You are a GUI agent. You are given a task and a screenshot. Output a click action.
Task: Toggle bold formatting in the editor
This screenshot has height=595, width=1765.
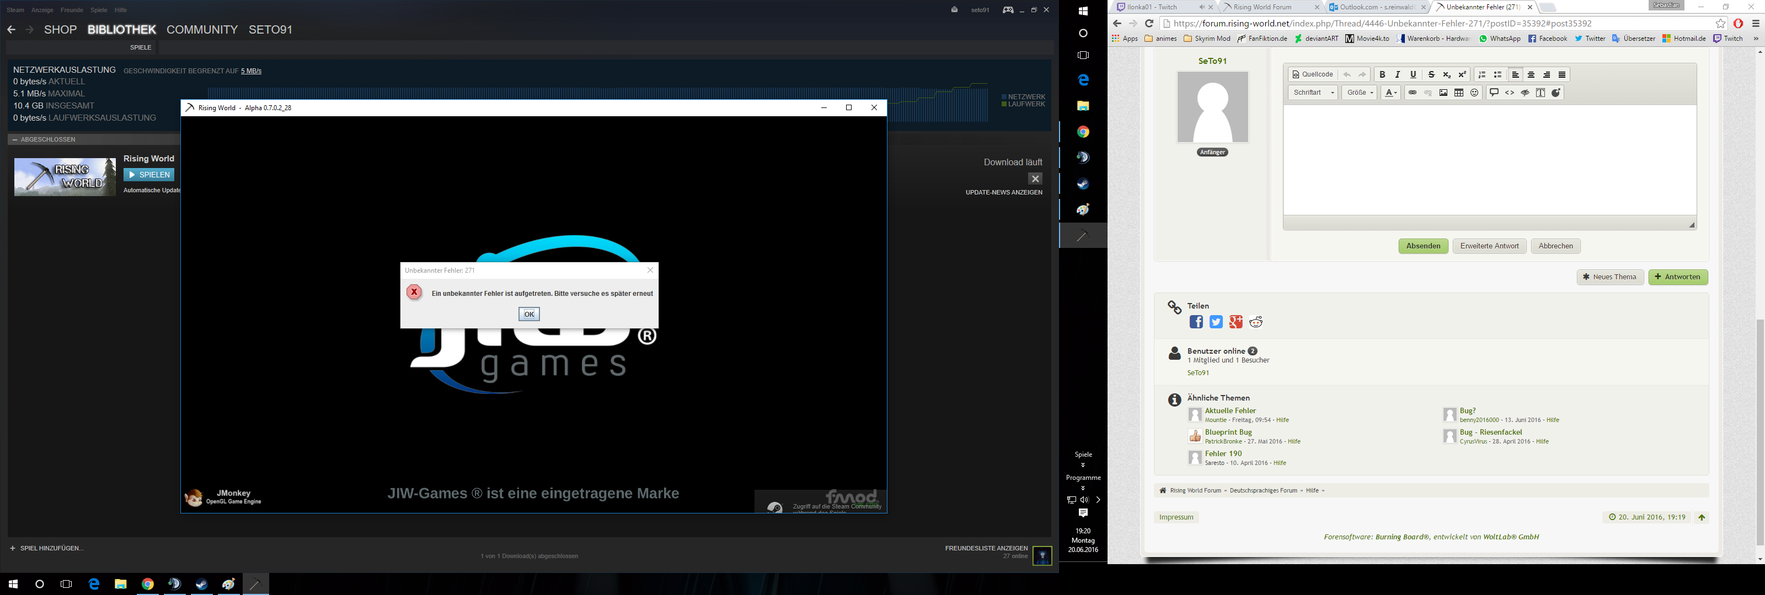pos(1382,74)
